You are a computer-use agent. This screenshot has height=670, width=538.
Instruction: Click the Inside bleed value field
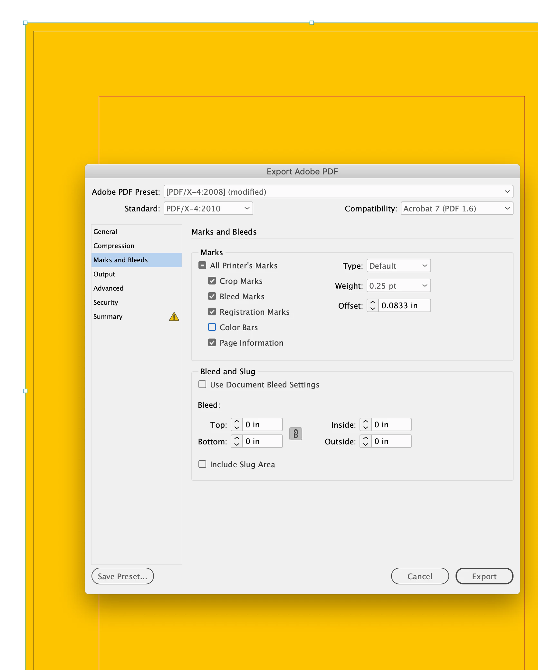391,424
